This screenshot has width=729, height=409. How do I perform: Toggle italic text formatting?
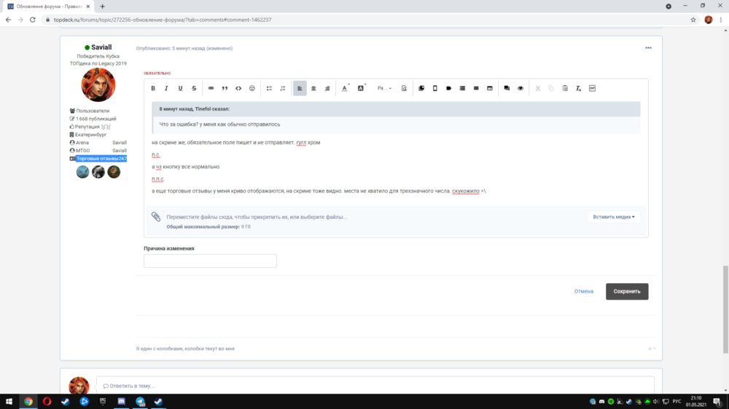pos(166,88)
